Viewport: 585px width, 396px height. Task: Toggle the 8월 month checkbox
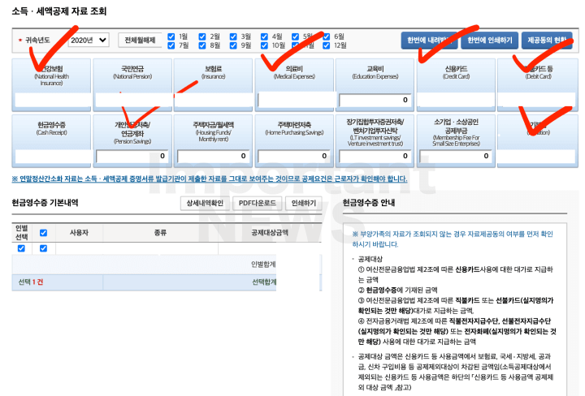(x=202, y=45)
